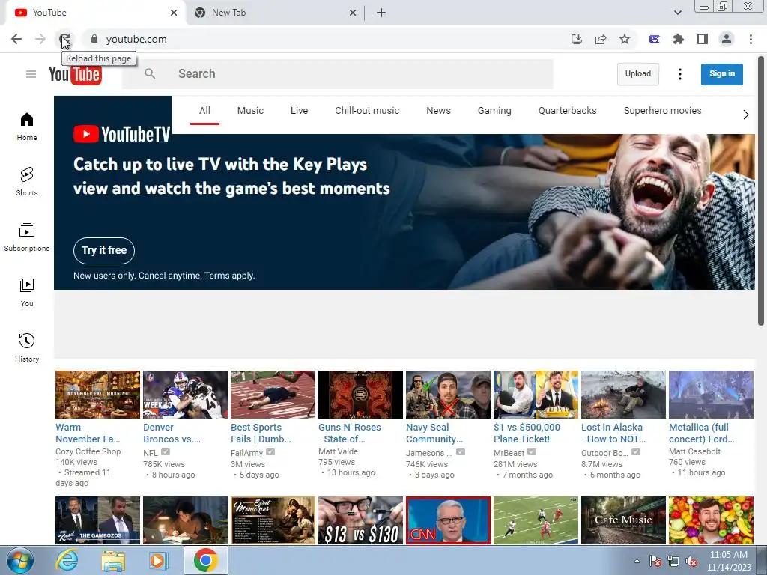Click the search magnifier icon

tap(150, 74)
